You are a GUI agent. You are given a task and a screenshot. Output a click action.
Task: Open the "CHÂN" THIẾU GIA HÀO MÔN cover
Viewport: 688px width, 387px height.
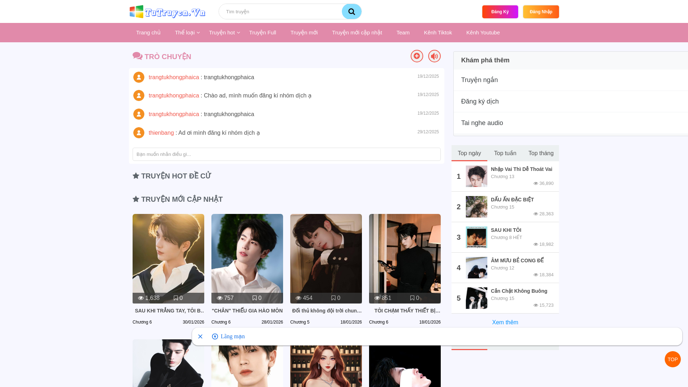pyautogui.click(x=247, y=259)
